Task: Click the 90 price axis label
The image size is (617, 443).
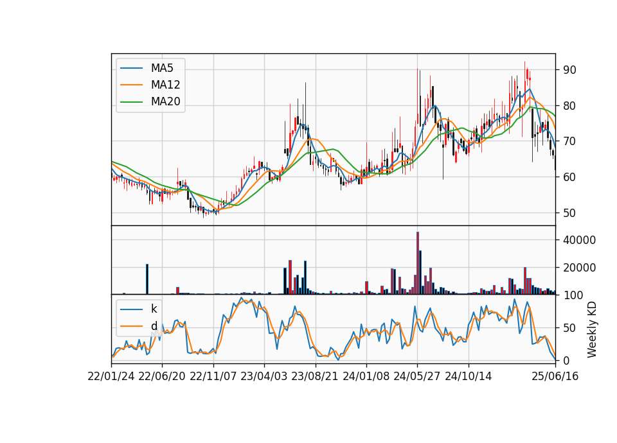Action: [569, 70]
